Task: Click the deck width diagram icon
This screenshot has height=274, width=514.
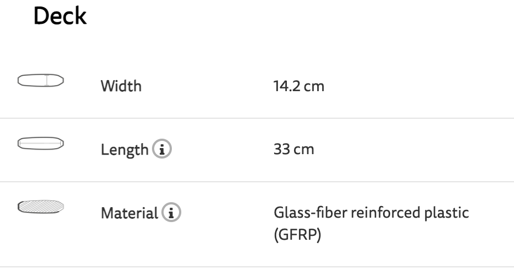Action: tap(40, 81)
